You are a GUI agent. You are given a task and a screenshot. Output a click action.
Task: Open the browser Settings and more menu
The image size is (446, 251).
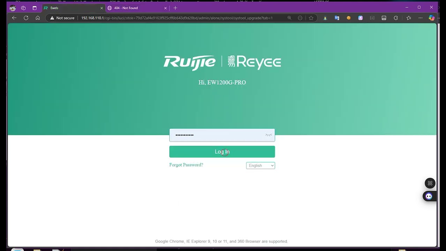[x=421, y=18]
